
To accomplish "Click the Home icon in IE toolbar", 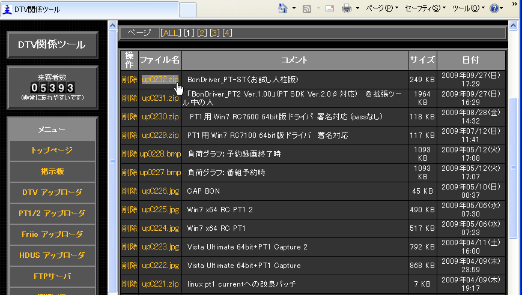I will click(283, 8).
